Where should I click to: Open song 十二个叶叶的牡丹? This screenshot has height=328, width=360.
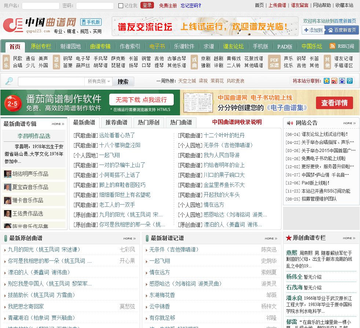pos(224,136)
